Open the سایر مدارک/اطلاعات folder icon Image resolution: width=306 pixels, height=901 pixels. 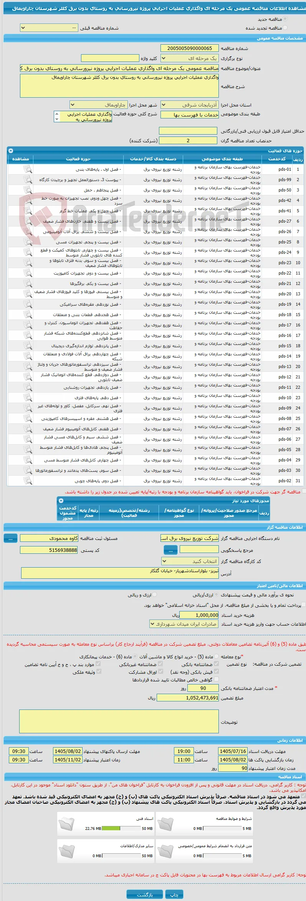point(66,851)
